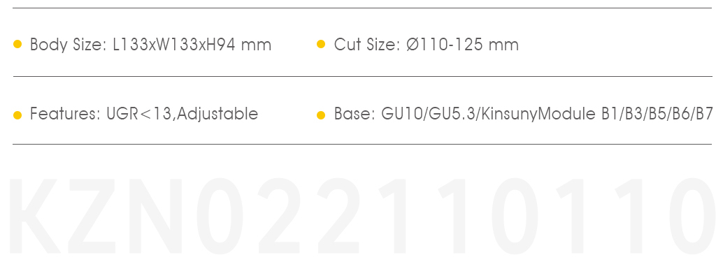Screen dimensions: 723x278
Task: Click the Ø110-125 mm cut size value
Action: [x=462, y=45]
